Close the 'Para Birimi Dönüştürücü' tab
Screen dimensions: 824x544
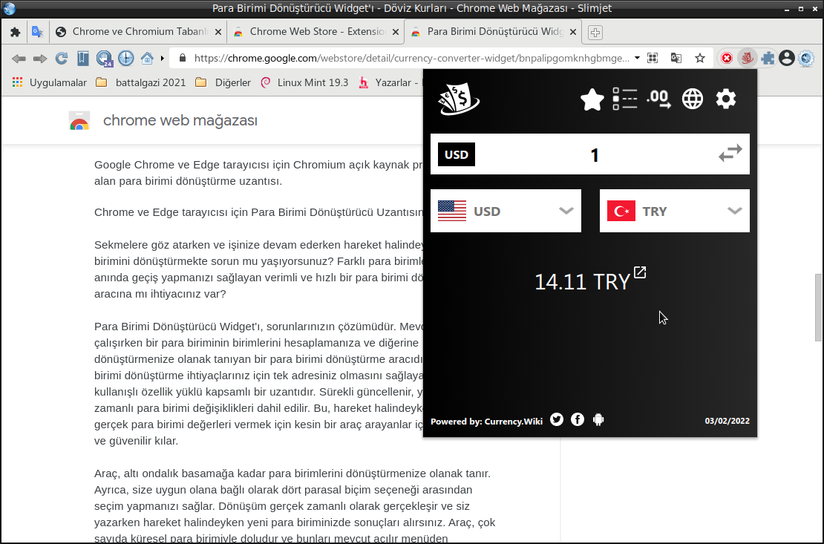coord(573,32)
